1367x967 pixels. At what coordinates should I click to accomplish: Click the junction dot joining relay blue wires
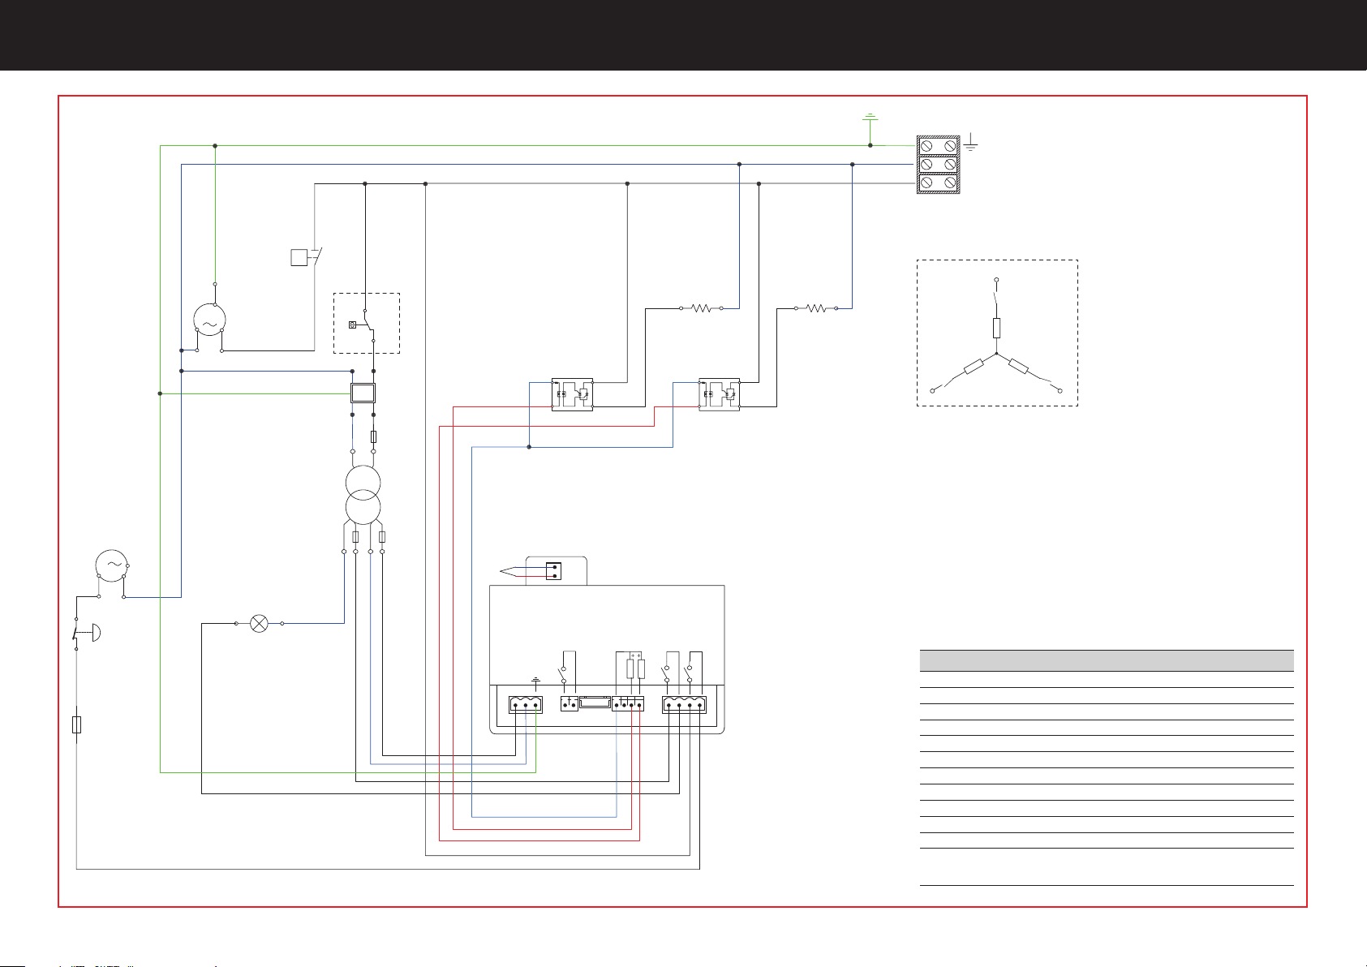pyautogui.click(x=529, y=447)
